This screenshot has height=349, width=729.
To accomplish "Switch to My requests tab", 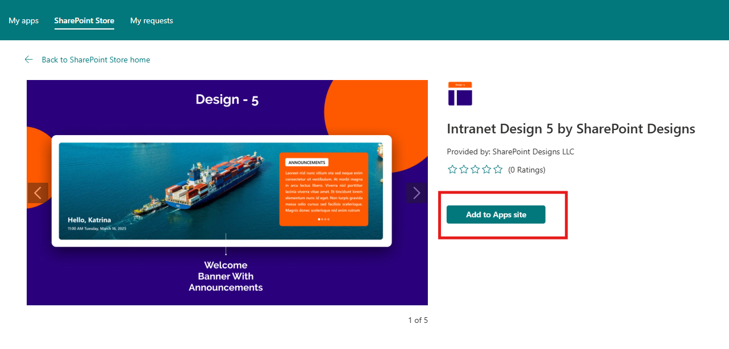I will (x=152, y=20).
